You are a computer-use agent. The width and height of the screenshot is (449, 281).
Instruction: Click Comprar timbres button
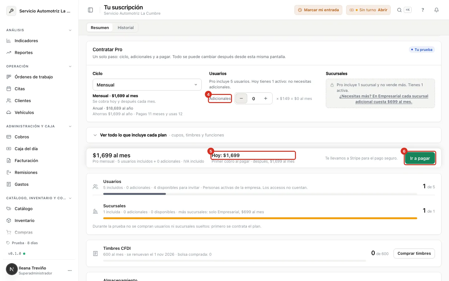coord(414,254)
